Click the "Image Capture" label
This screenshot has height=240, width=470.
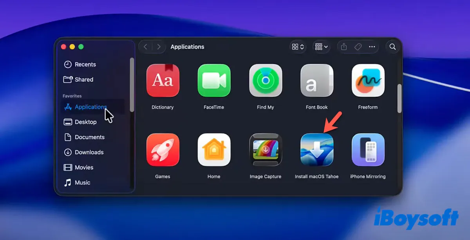click(266, 177)
